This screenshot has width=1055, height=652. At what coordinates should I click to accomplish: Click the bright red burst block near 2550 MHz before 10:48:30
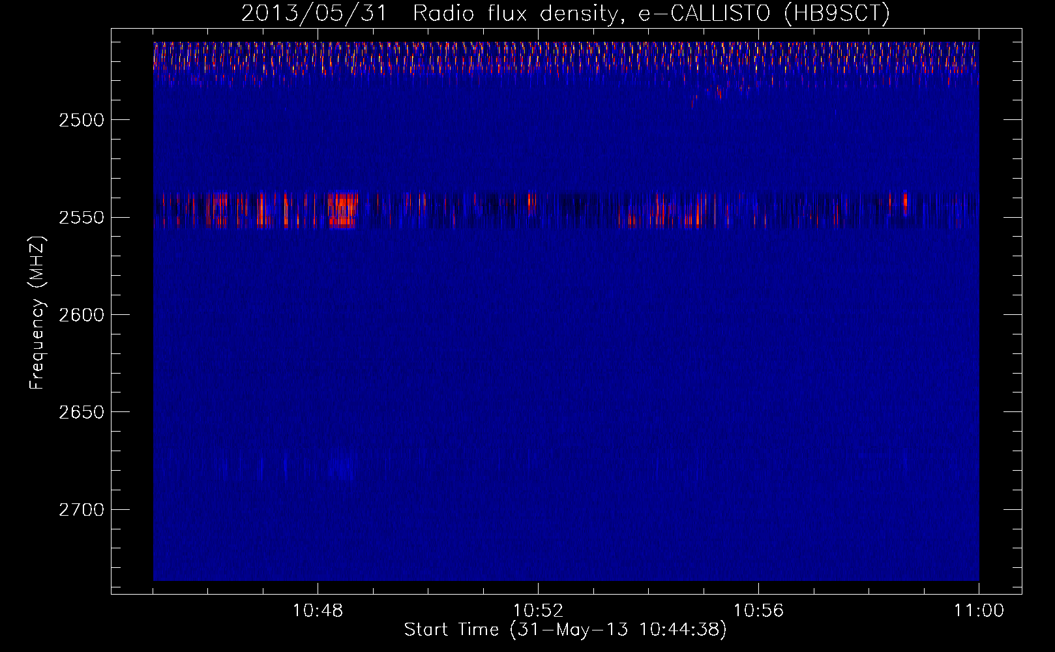click(x=342, y=210)
